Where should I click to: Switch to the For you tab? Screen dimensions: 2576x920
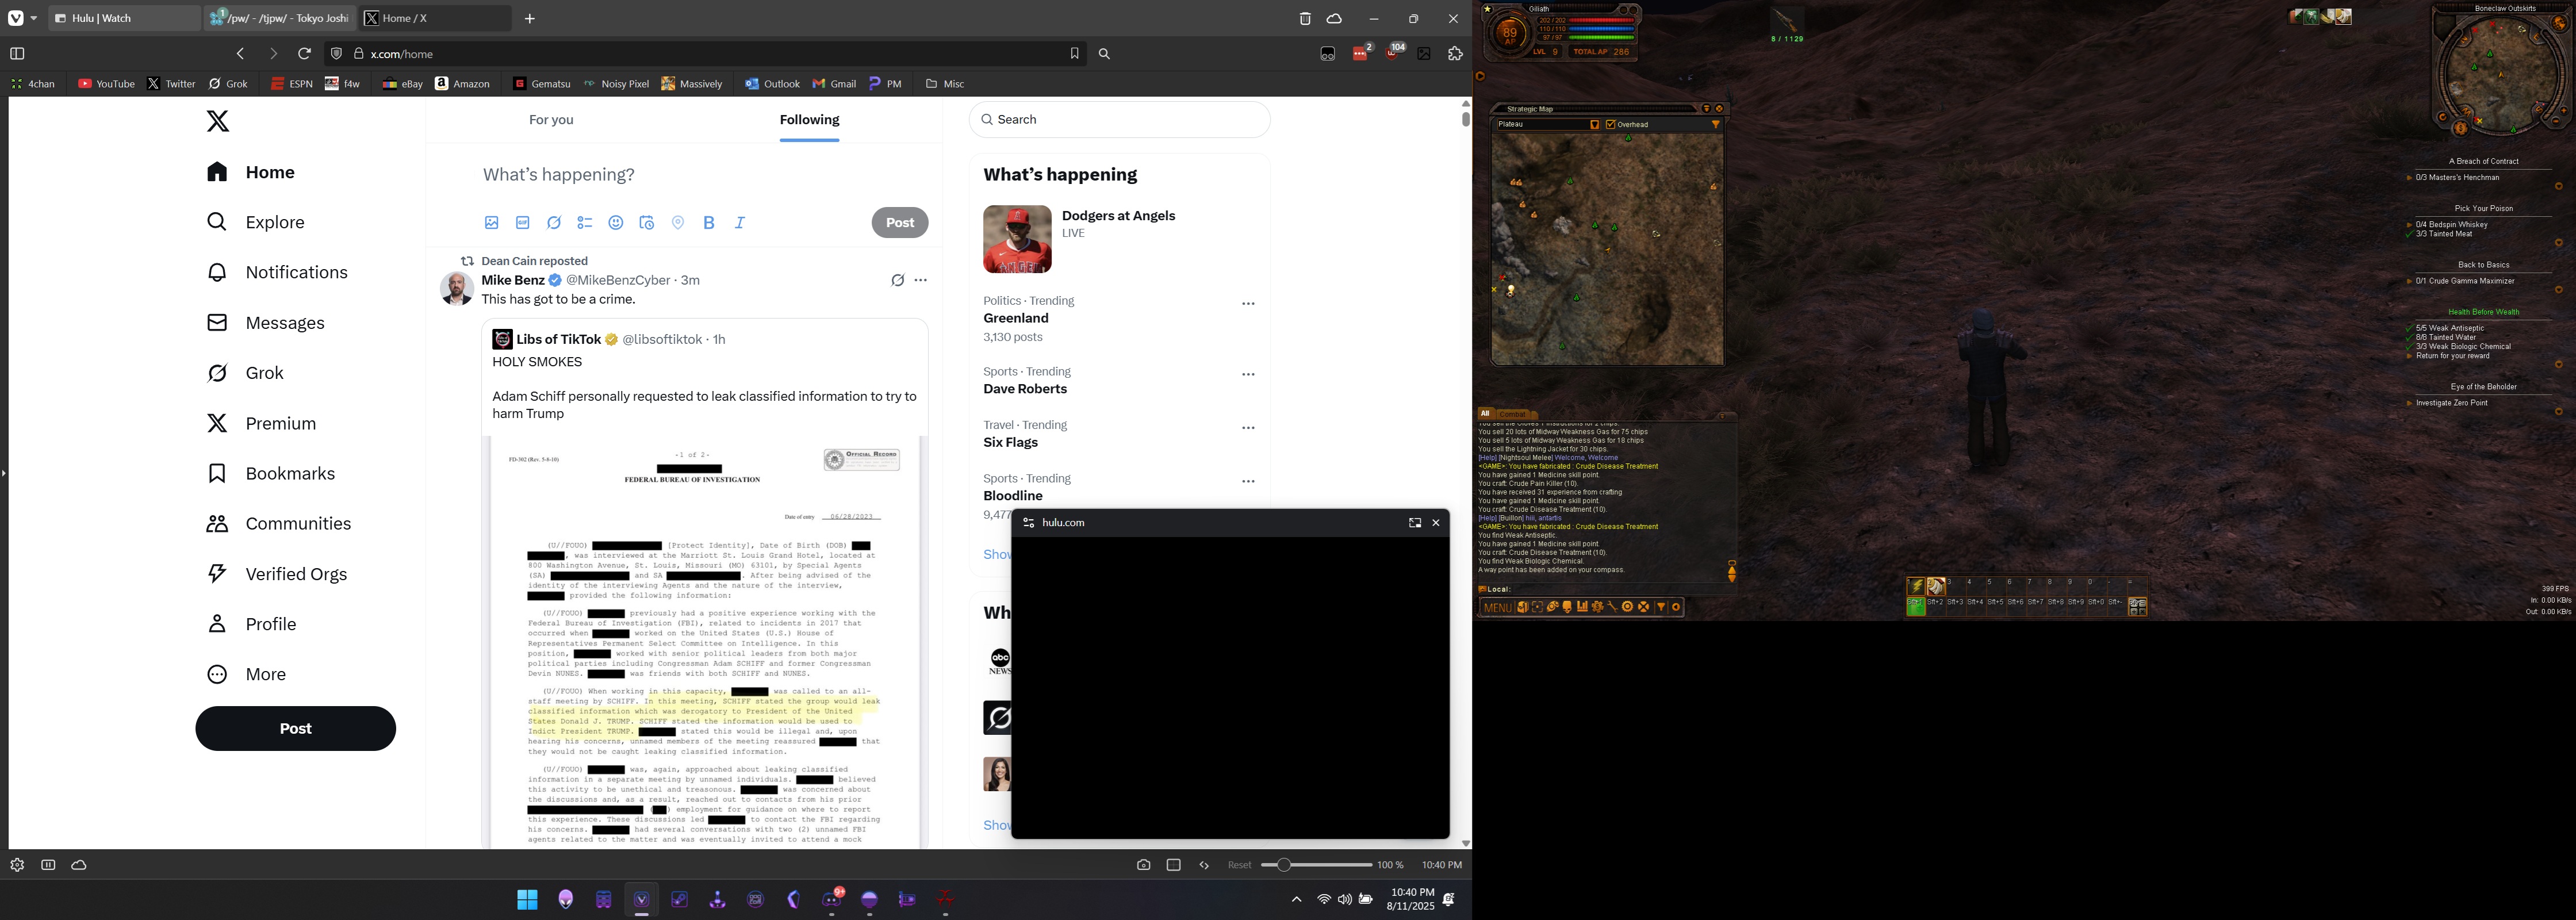[551, 120]
